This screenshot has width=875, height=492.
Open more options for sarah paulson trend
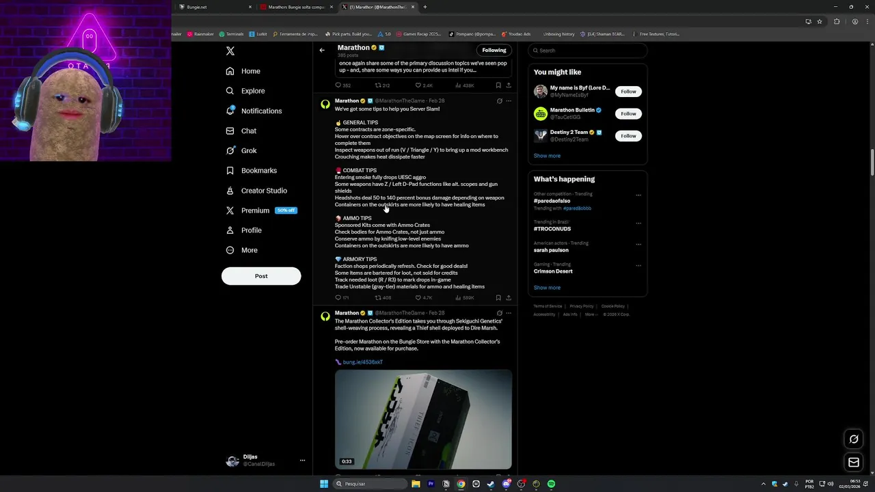638,244
